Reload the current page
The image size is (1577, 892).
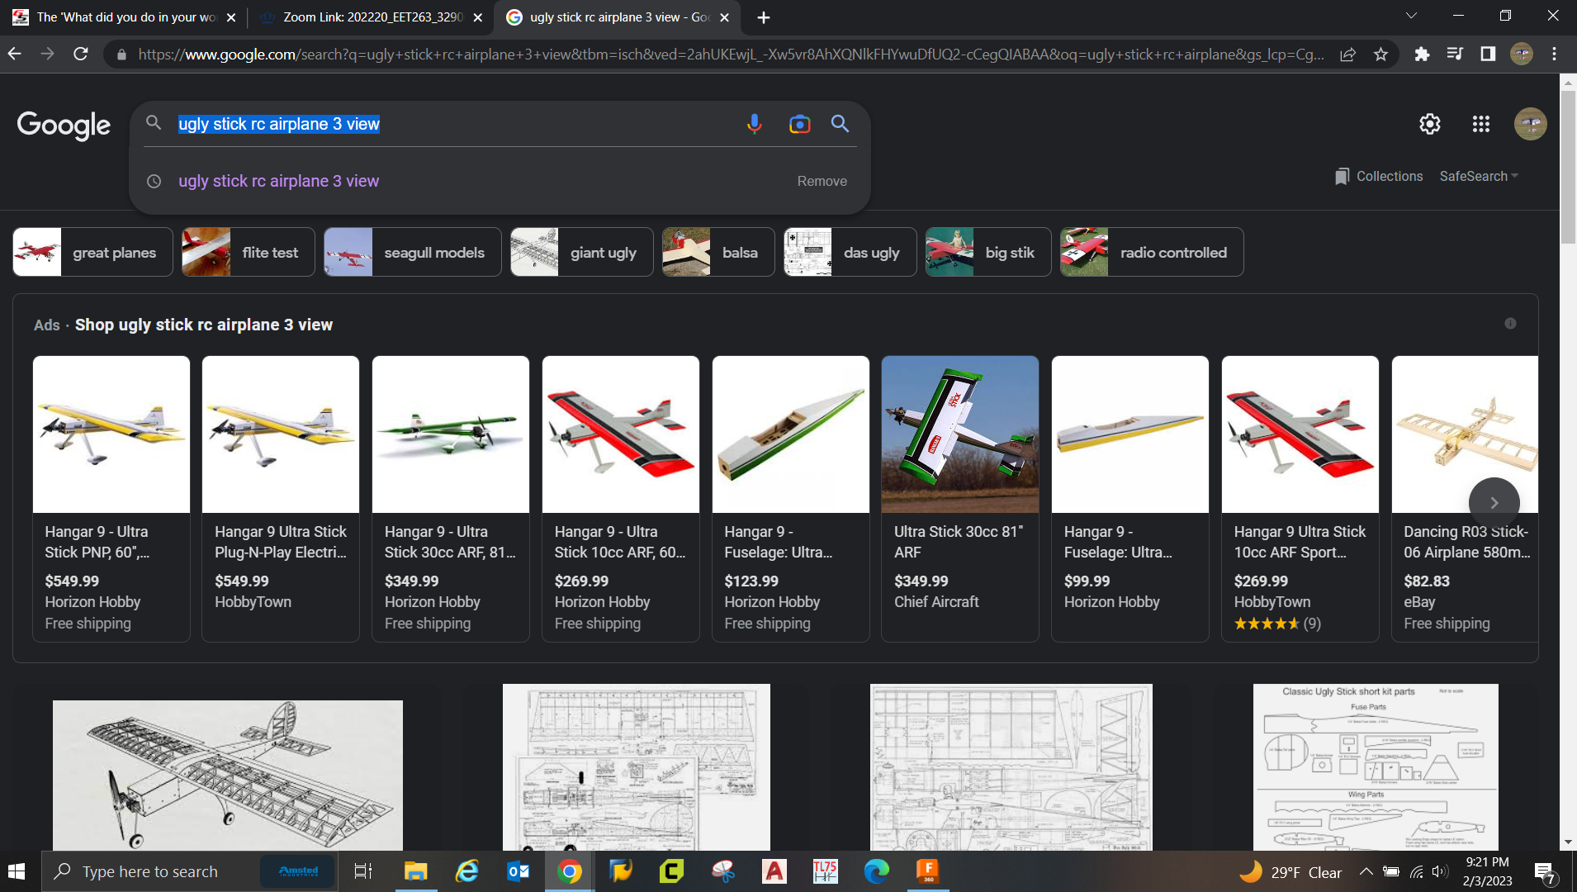(81, 54)
